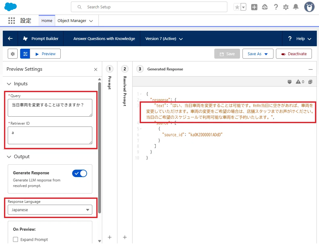Toggle the Generate Response switch
This screenshot has width=319, height=245.
coord(80,173)
